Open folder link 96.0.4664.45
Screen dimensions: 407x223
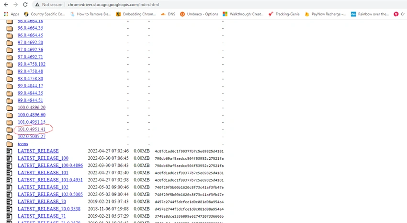pos(30,35)
